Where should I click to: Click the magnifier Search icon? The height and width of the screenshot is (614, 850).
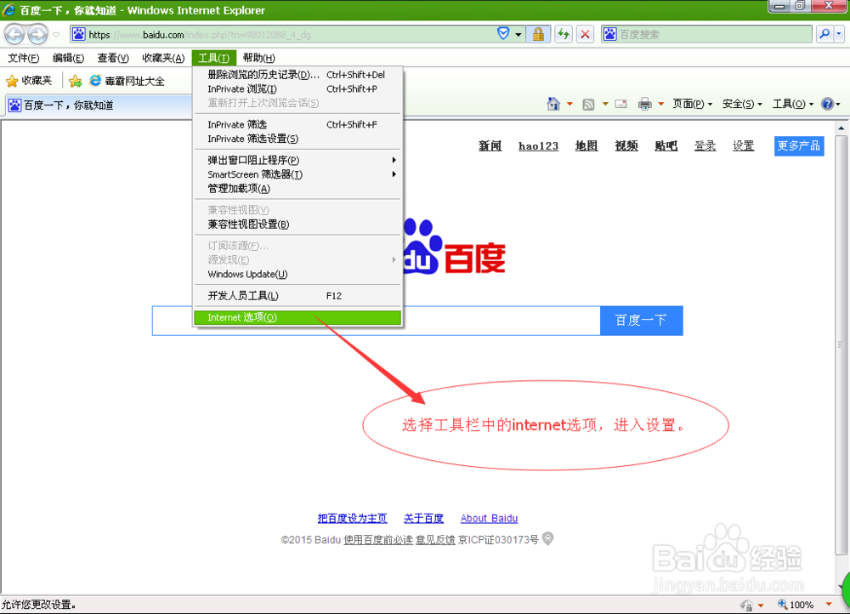point(824,34)
